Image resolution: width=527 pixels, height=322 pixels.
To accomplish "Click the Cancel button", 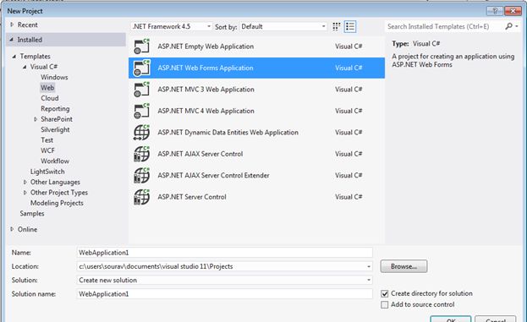I will point(496,319).
